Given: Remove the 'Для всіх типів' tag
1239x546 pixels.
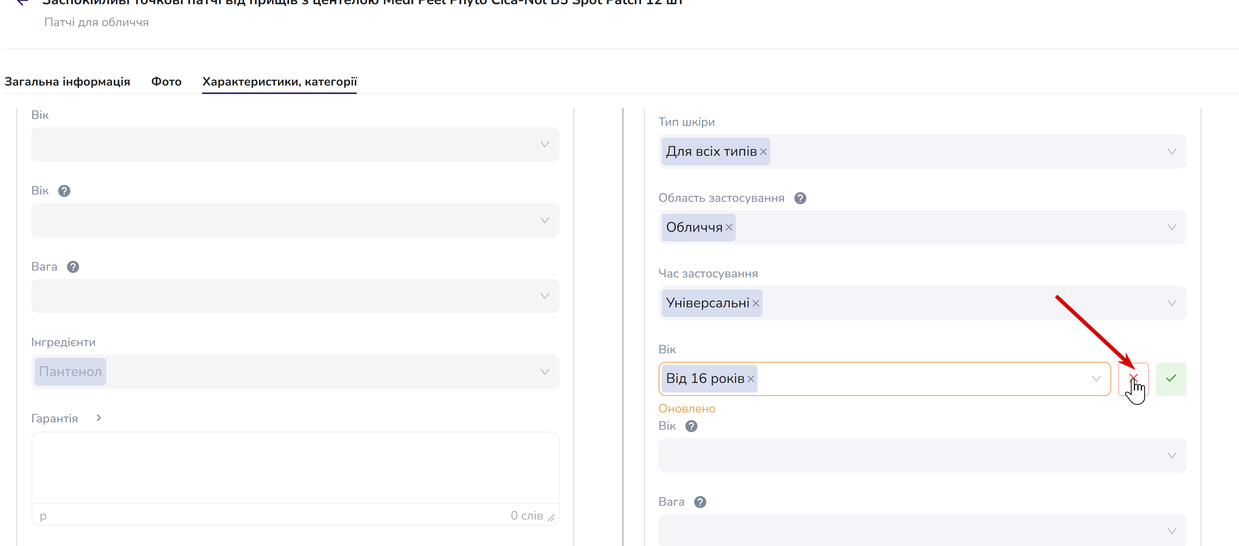Looking at the screenshot, I should [763, 152].
